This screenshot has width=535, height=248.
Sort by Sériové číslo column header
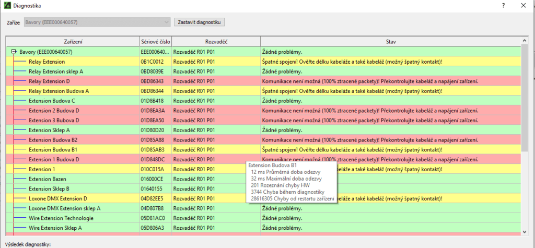tap(156, 42)
